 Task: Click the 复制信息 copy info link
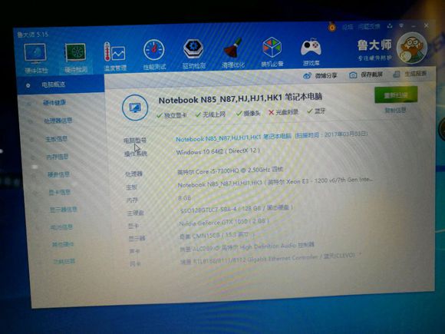(x=395, y=111)
